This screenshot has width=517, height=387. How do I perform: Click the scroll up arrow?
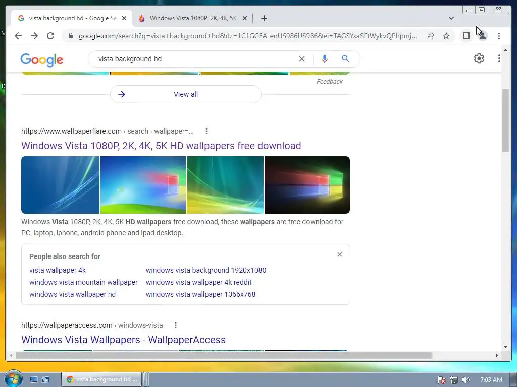click(505, 50)
